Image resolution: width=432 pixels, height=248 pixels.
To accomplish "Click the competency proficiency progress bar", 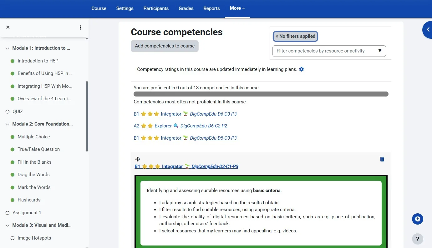I will 261,94.
